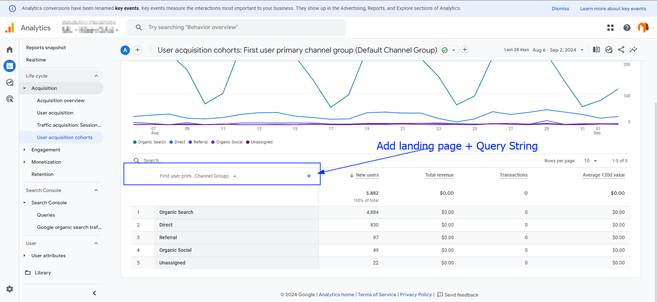Sort by Total revenue column

coord(439,175)
